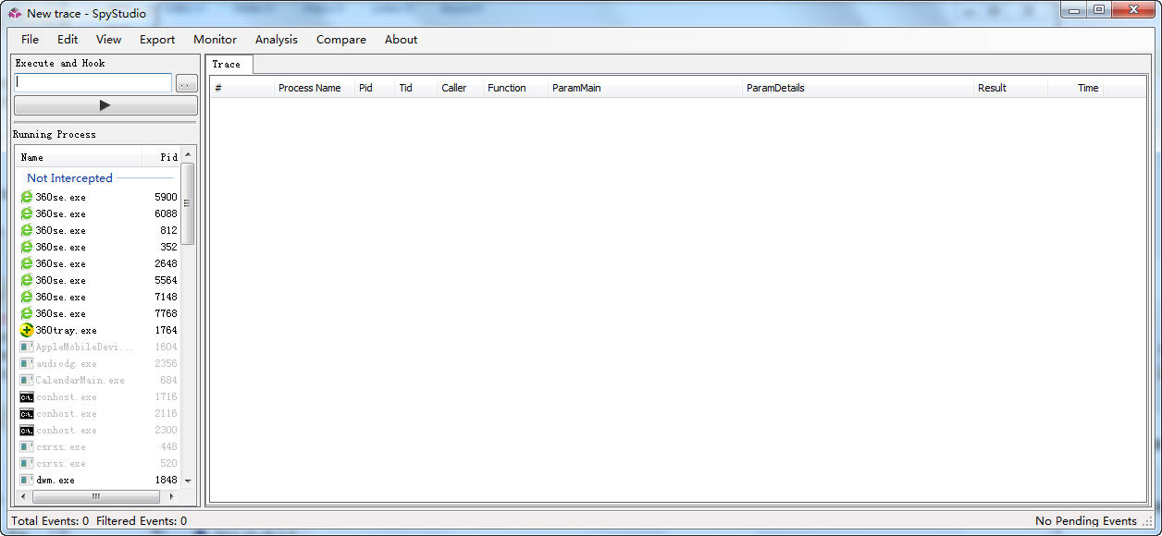
Task: Click csrss.exe icon with Pid 520
Action: 27,463
